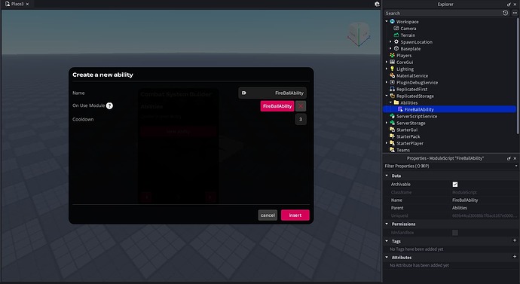
Task: Click the Terrain icon in Explorer
Action: pos(396,35)
